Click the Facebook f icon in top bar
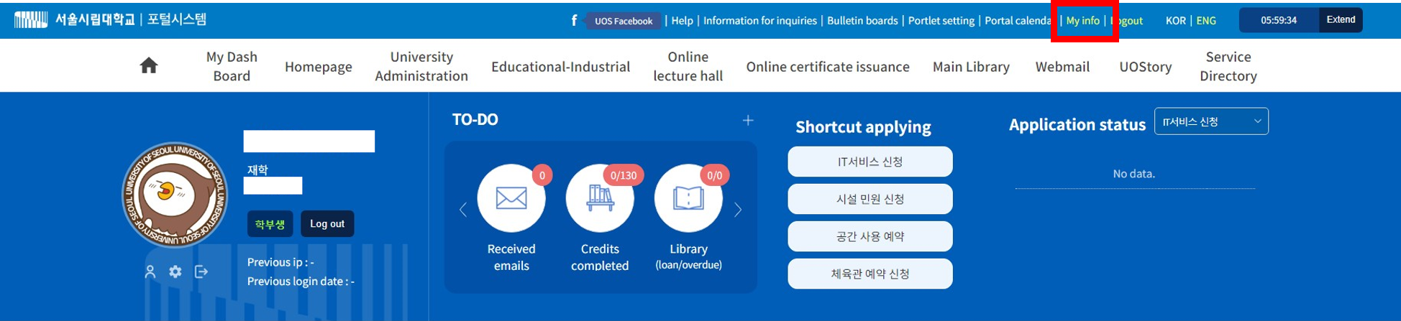Image resolution: width=1401 pixels, height=321 pixels. point(574,21)
